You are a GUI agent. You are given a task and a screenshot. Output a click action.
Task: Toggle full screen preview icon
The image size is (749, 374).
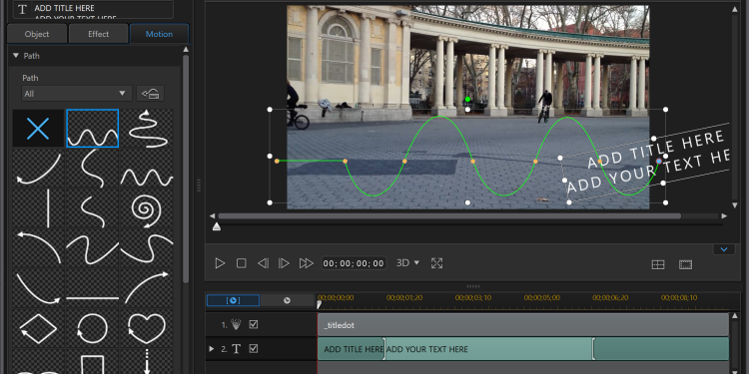coord(437,263)
